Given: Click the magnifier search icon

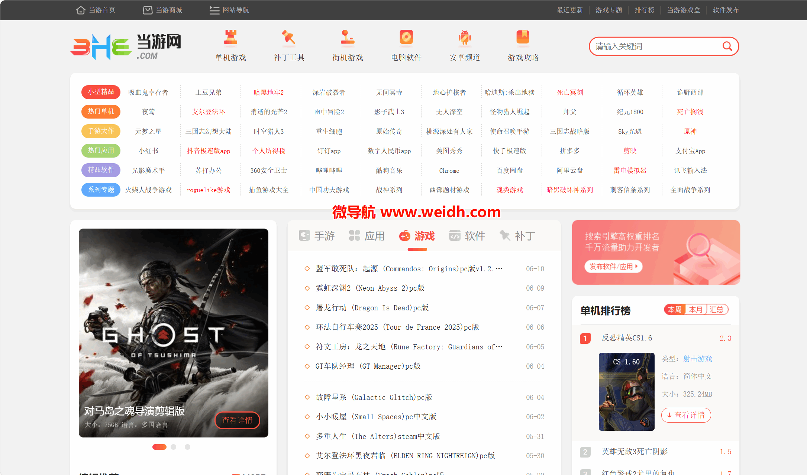Looking at the screenshot, I should [727, 46].
